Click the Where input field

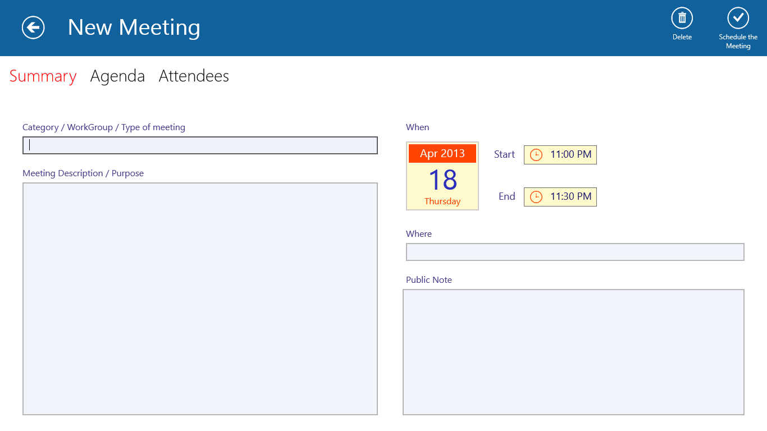tap(574, 252)
